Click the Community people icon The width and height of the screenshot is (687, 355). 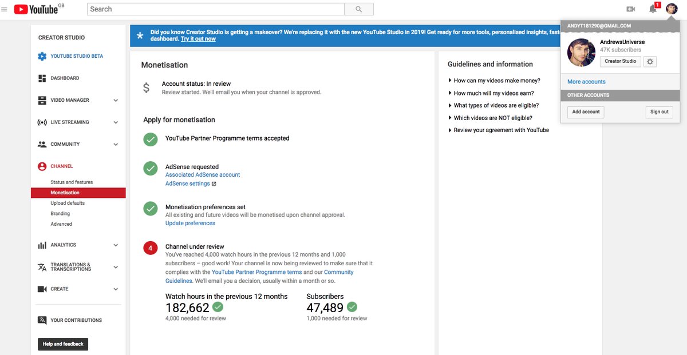[x=42, y=144]
